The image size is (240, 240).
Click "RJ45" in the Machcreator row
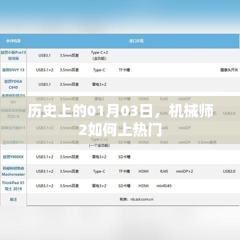click(x=164, y=171)
